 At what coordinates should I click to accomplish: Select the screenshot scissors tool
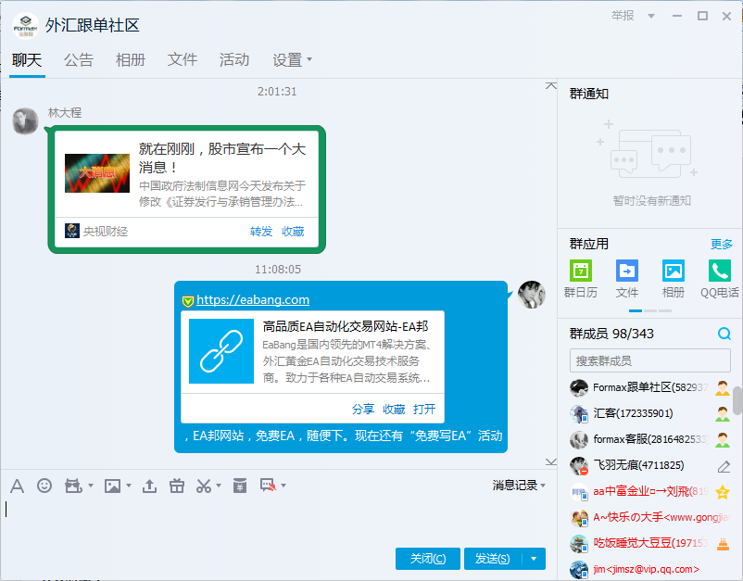[204, 486]
